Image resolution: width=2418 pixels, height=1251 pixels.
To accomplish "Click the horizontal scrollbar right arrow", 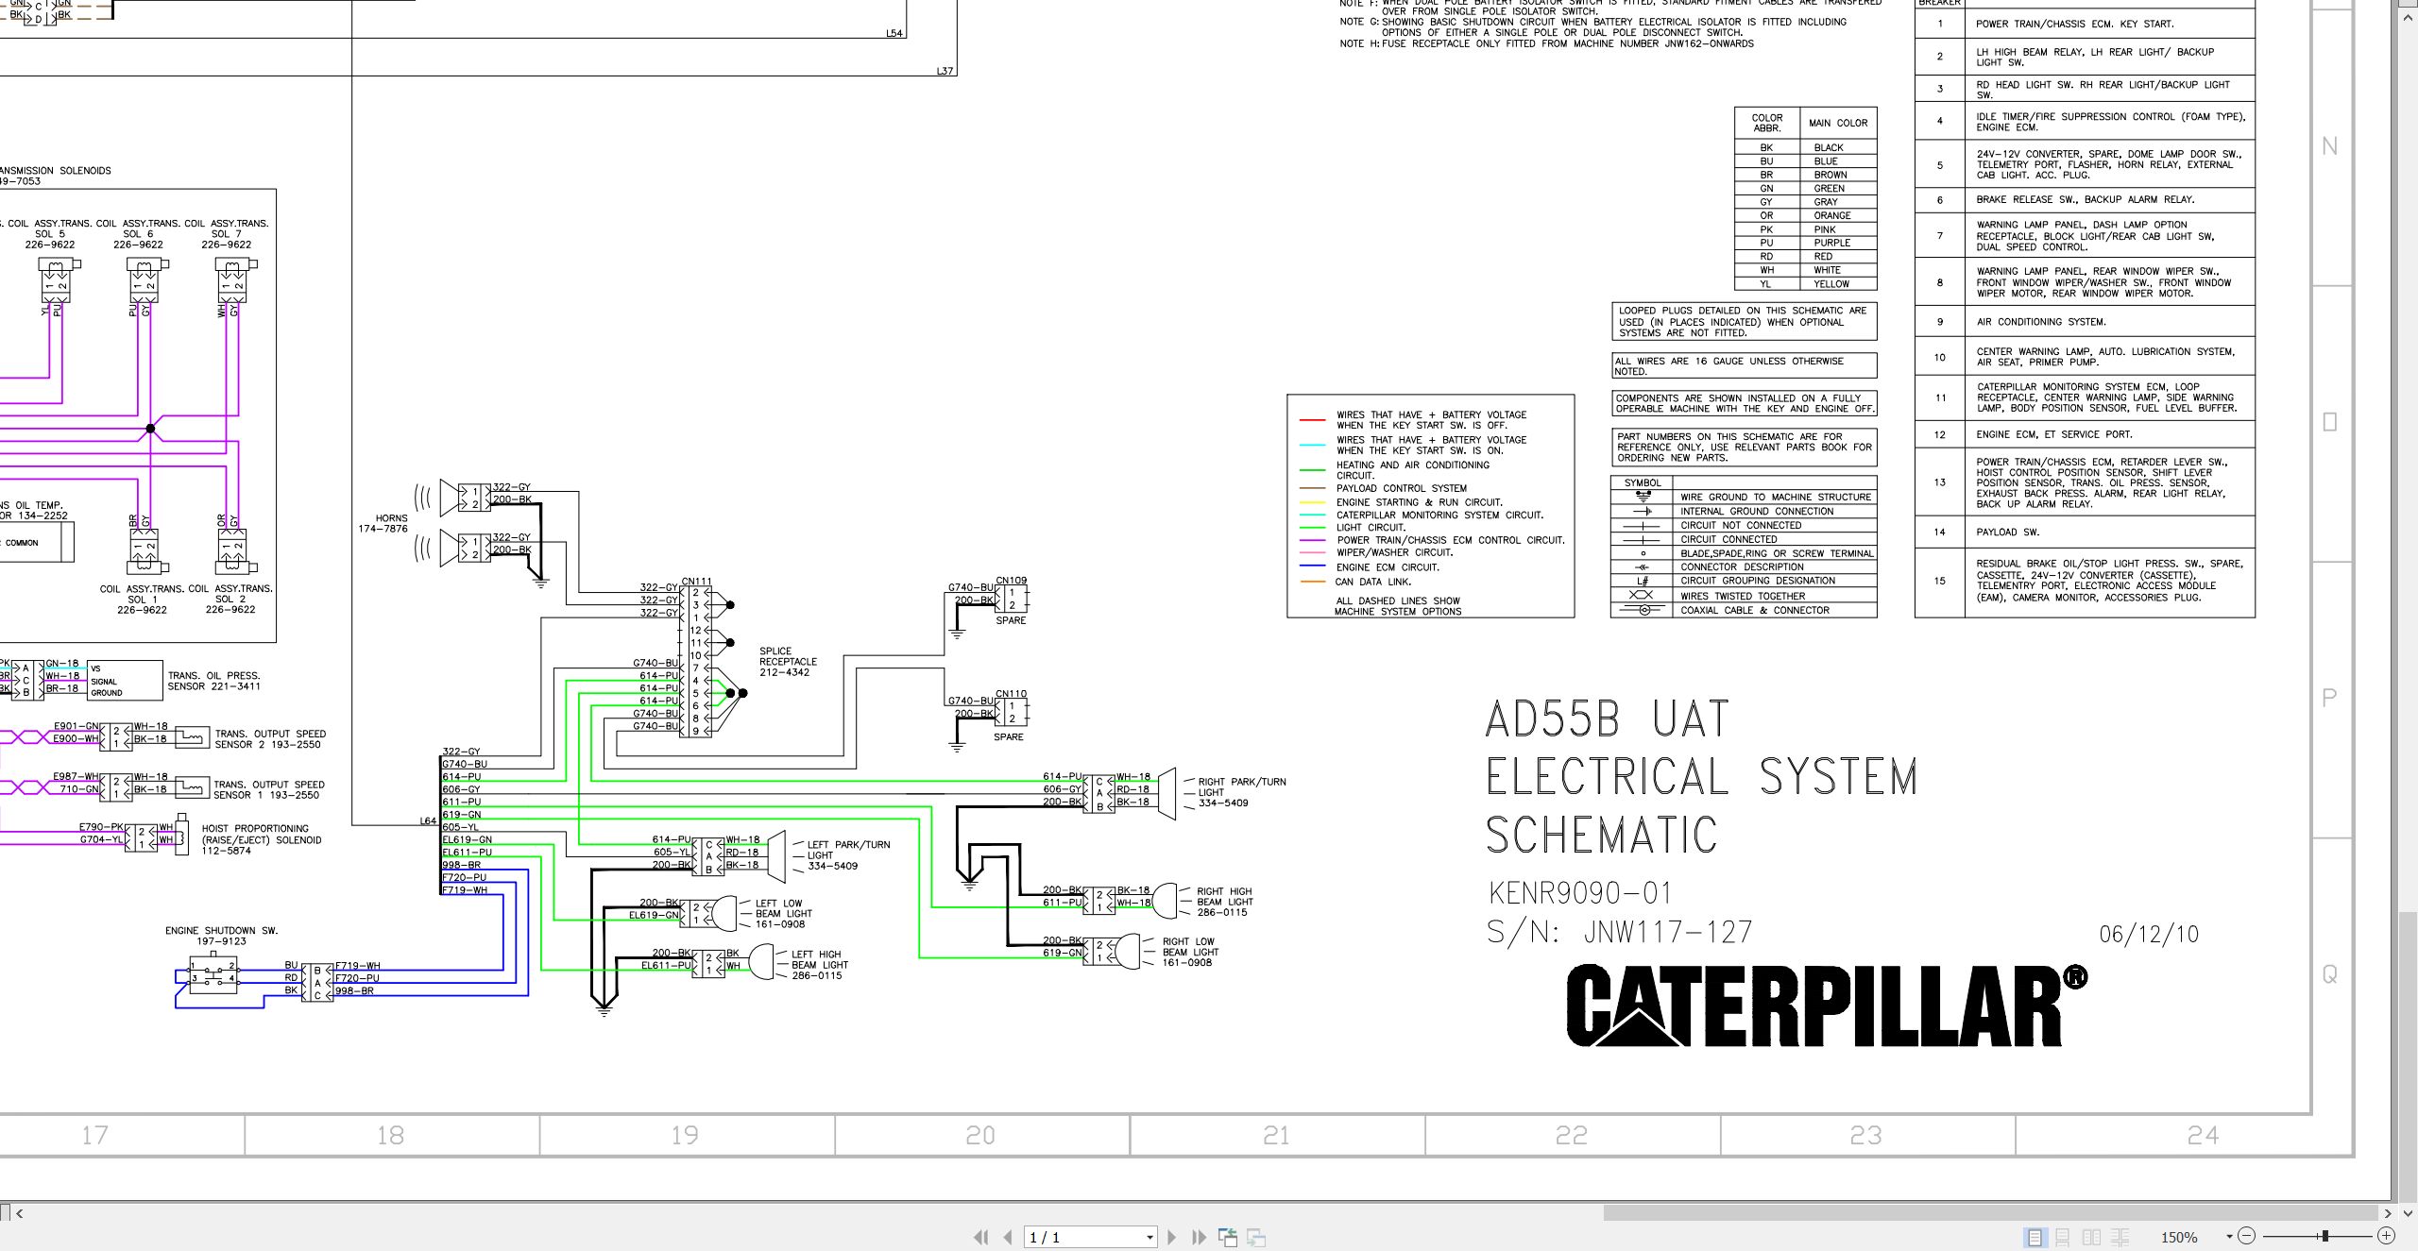I will tap(2387, 1213).
